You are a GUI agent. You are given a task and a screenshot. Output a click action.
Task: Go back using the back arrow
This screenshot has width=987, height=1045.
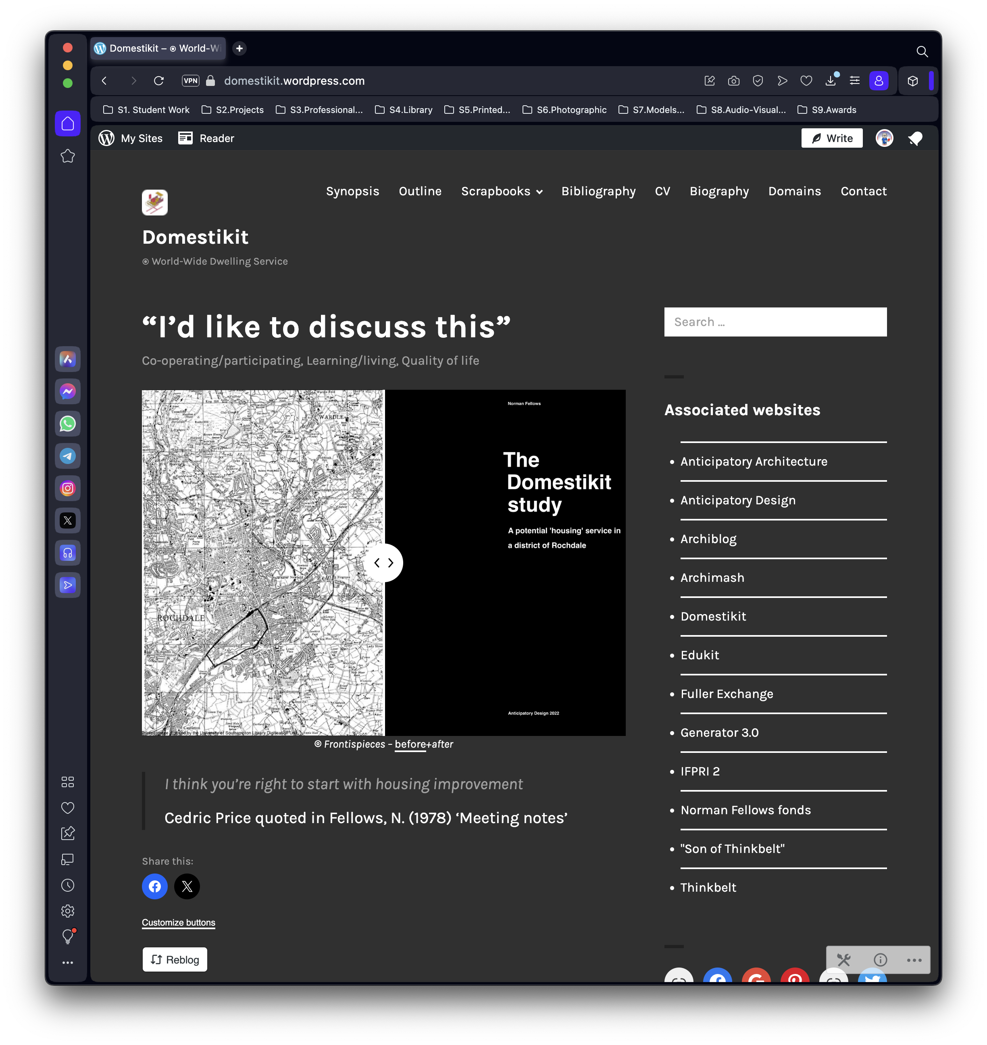click(x=104, y=81)
